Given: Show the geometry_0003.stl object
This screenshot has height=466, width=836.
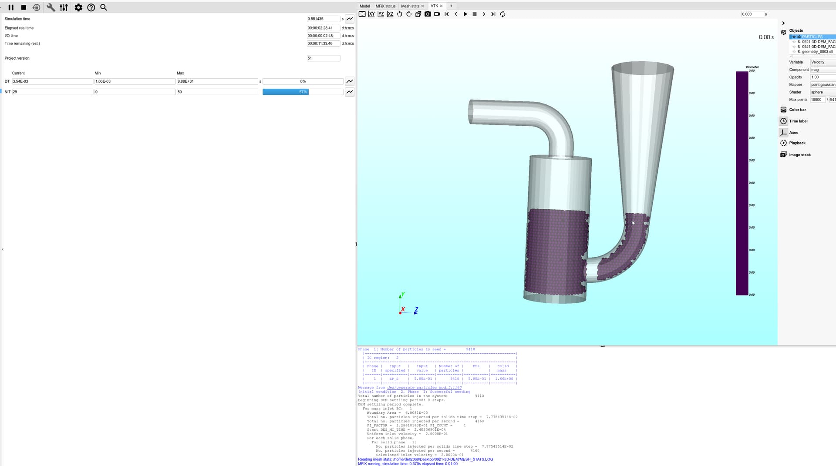Looking at the screenshot, I should (794, 52).
